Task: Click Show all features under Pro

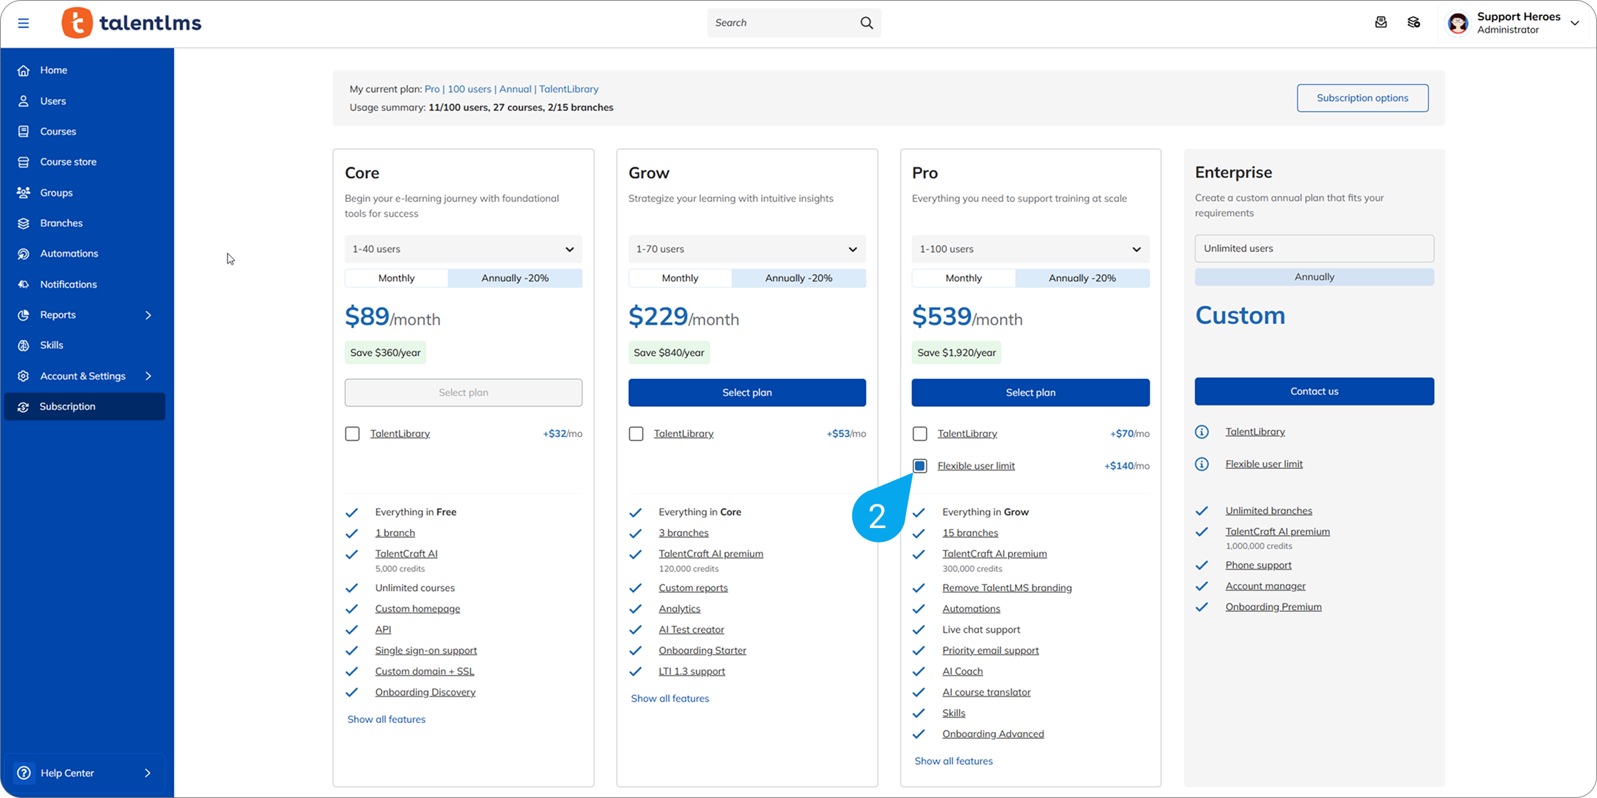Action: point(953,761)
